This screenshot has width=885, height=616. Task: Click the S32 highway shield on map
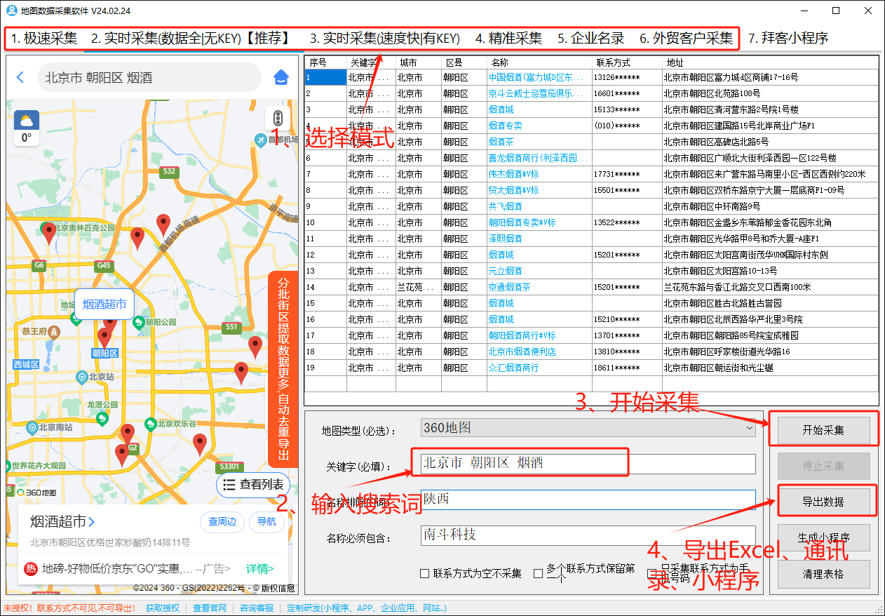coord(169,171)
